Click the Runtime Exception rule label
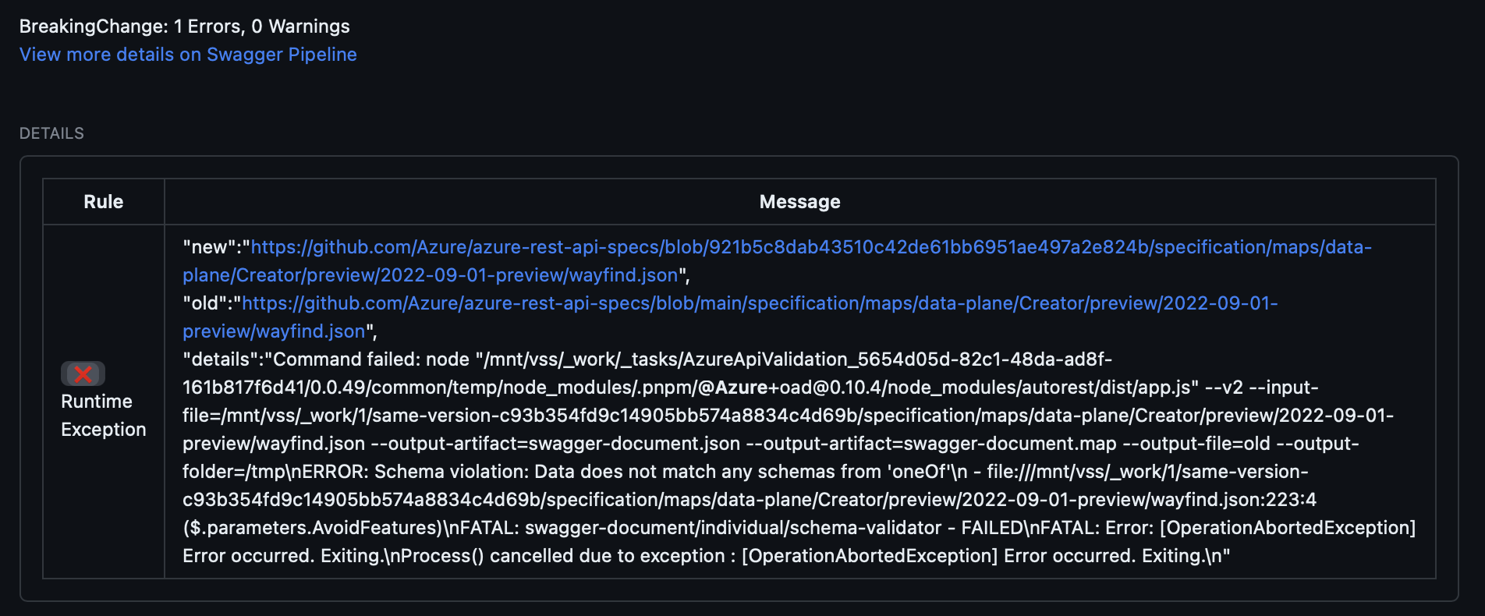 (x=102, y=415)
